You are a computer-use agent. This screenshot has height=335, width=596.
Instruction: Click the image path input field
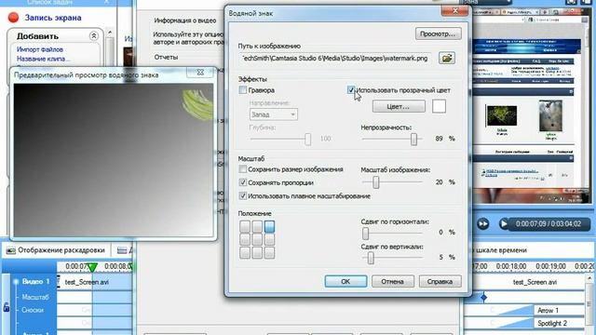pos(335,59)
